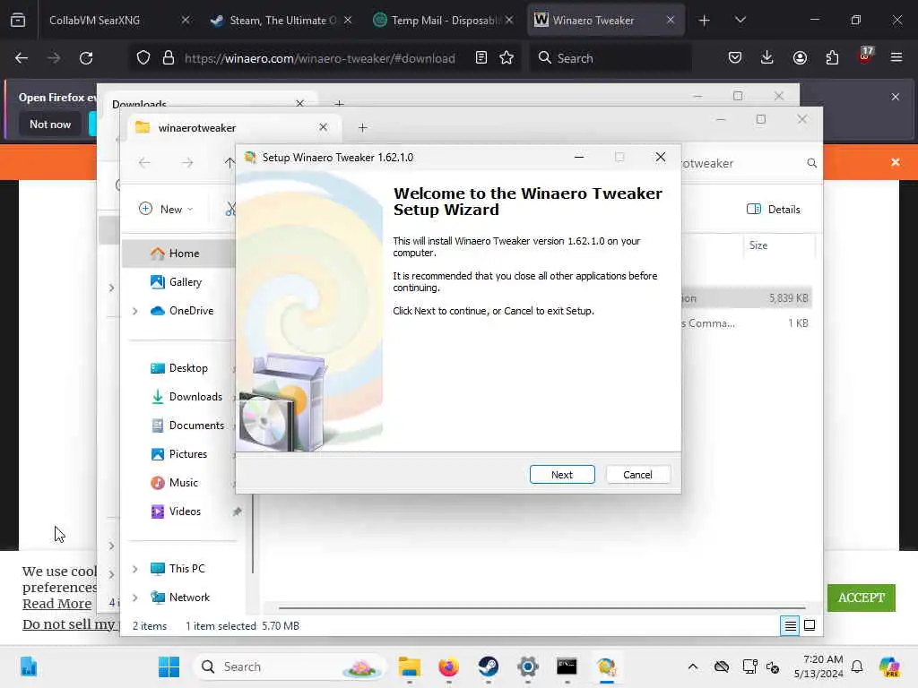Expand the This PC tree node
Screen dimensions: 918x688
(134, 569)
